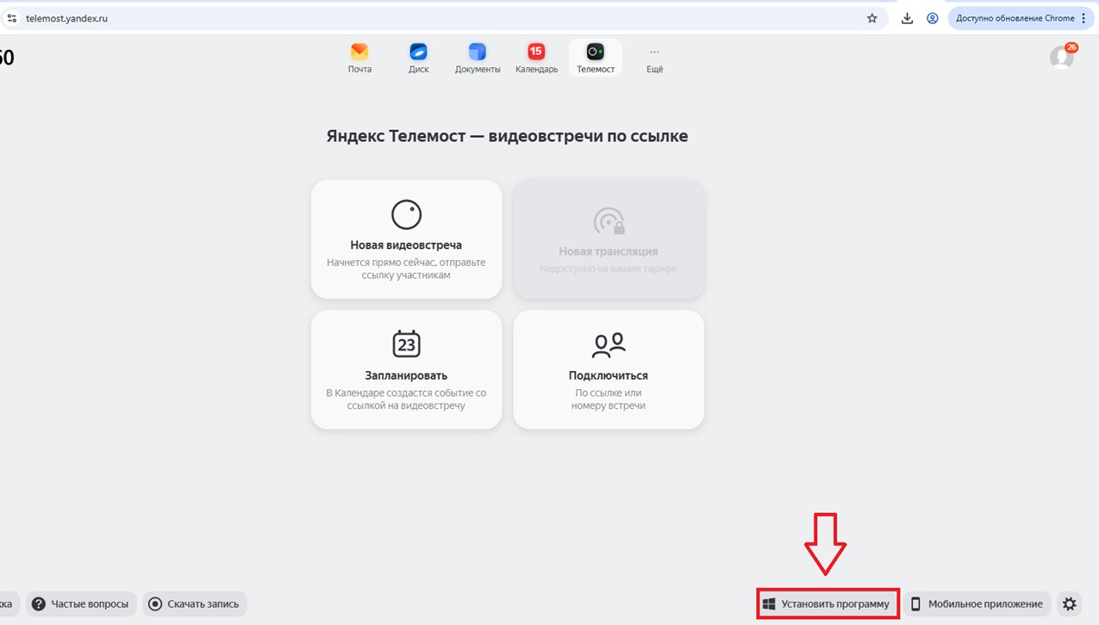Click Подключиться to join a meeting
1099x625 pixels.
click(x=609, y=369)
